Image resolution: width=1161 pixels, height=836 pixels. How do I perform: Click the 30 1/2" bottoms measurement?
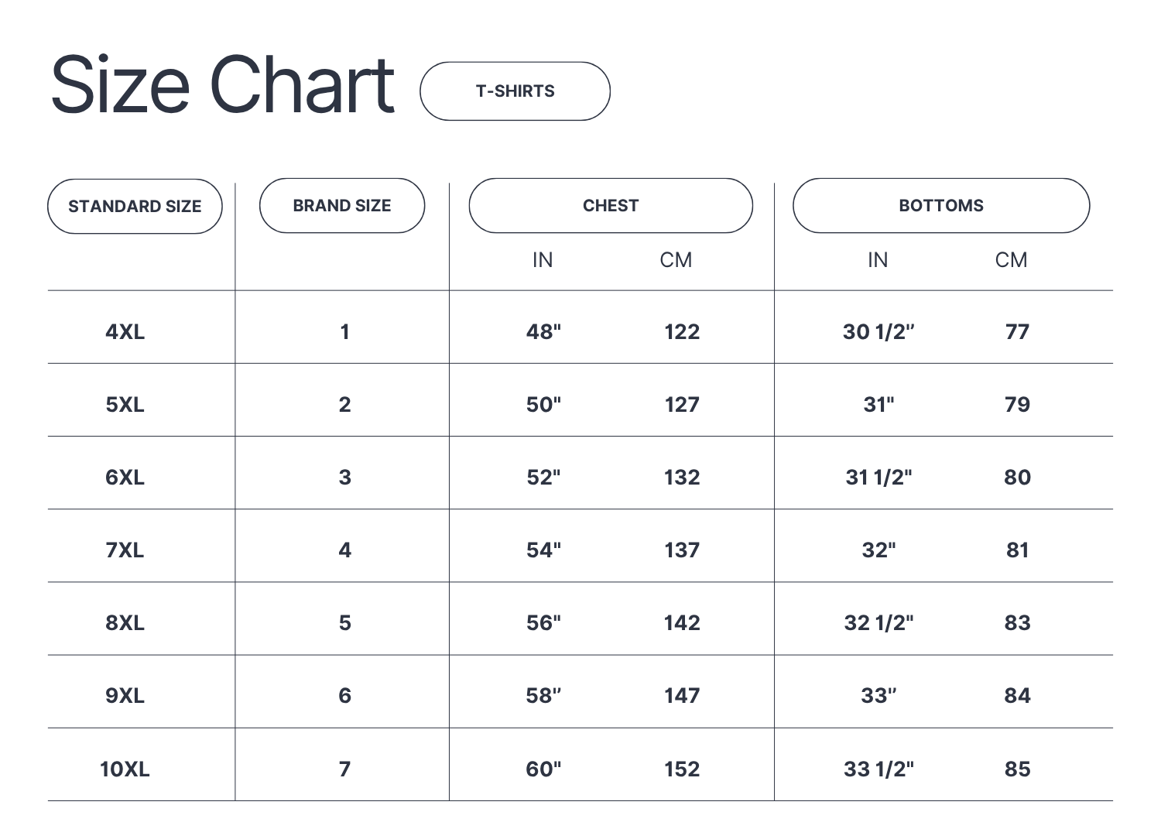(x=878, y=332)
